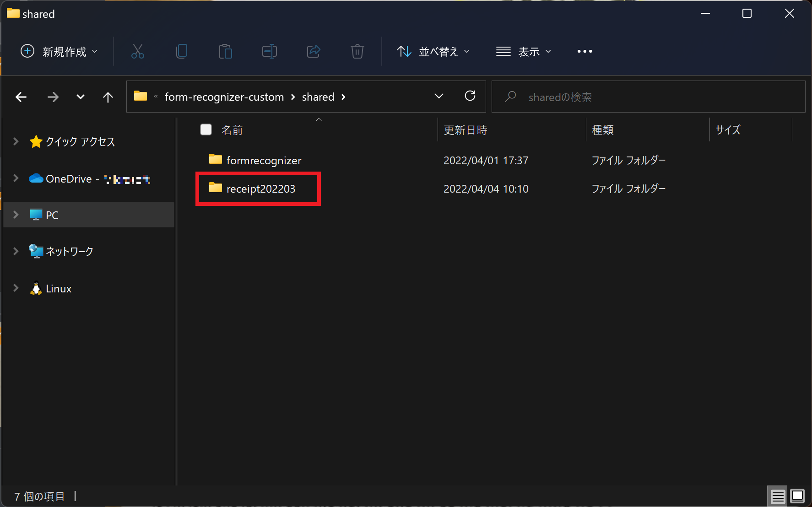Click the date 2022/04/01 17:37
The width and height of the screenshot is (812, 507).
(486, 161)
